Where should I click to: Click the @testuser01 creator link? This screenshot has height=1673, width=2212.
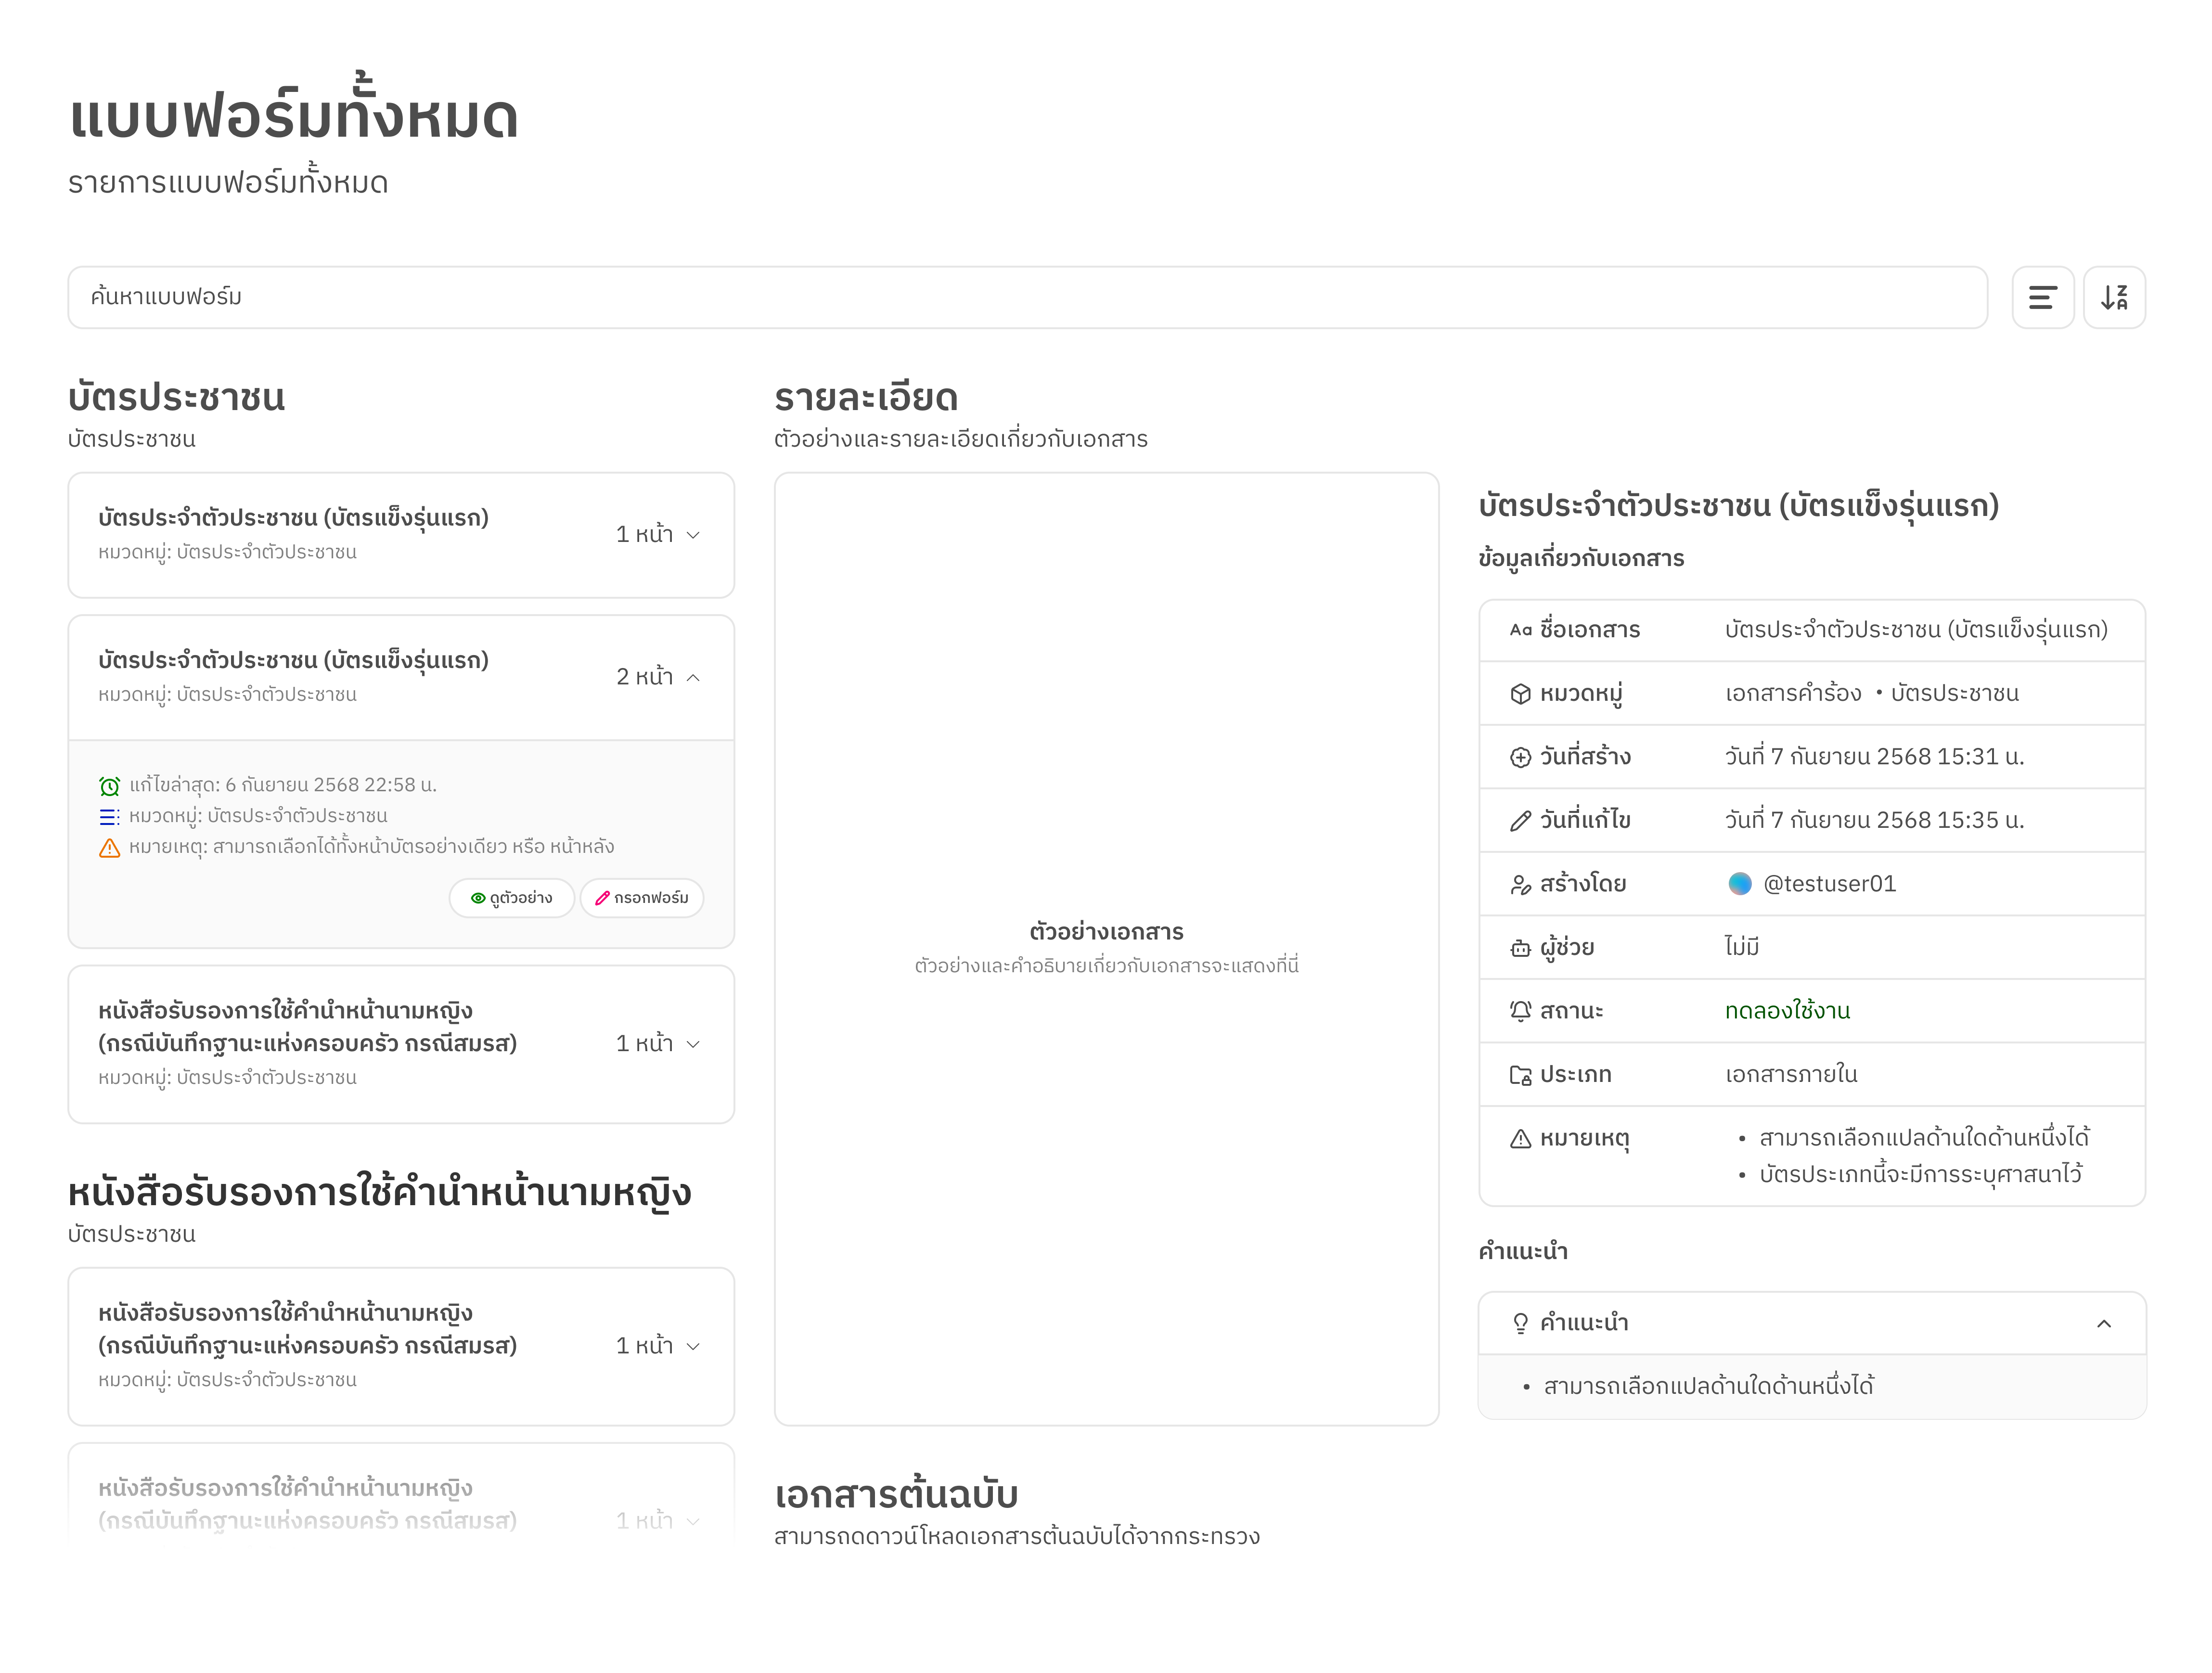tap(1829, 884)
